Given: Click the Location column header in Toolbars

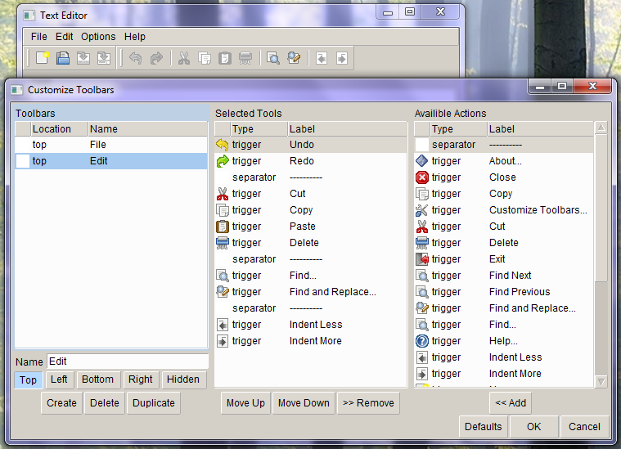Looking at the screenshot, I should tap(59, 129).
